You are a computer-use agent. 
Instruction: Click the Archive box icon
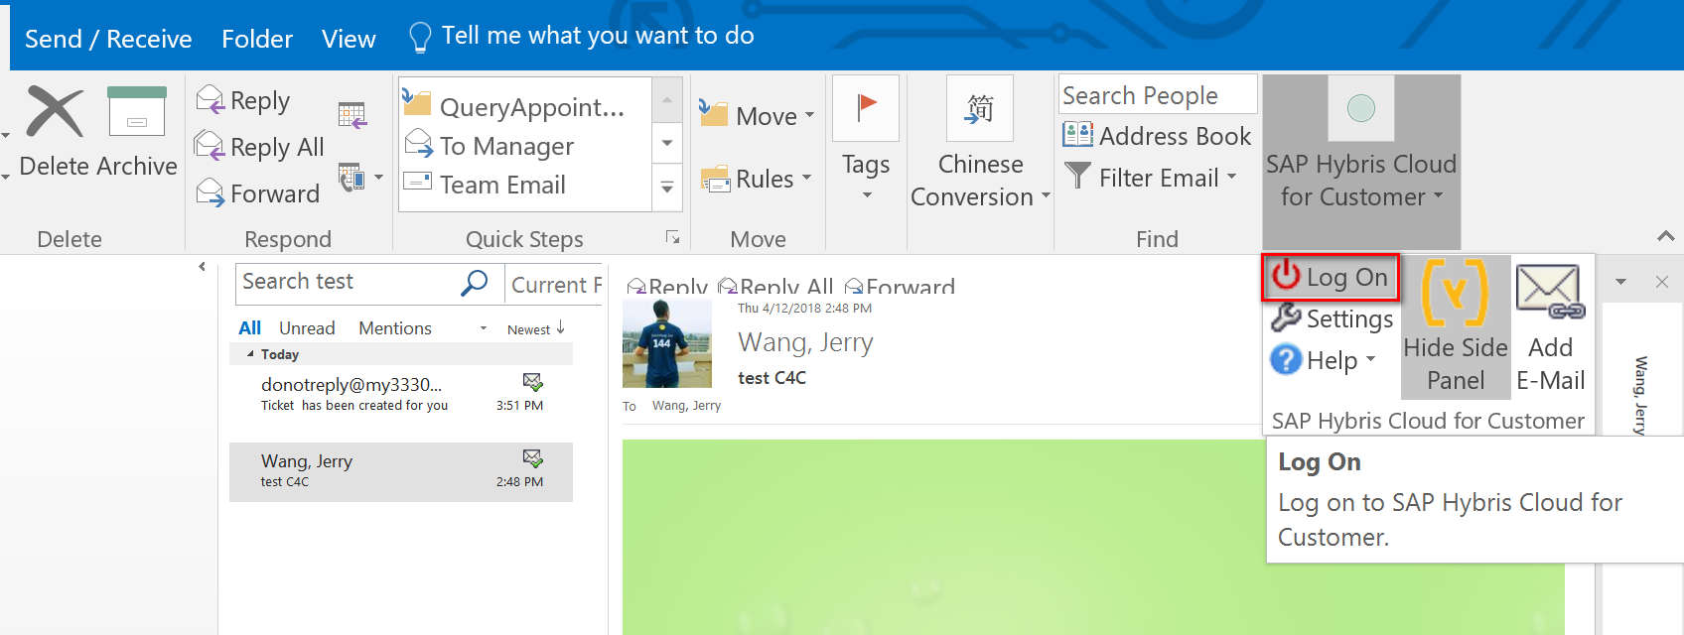tap(137, 110)
